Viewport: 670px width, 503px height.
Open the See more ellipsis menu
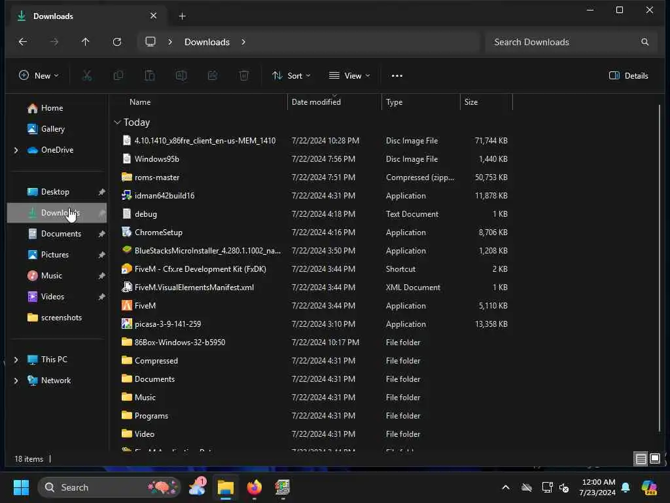point(397,76)
